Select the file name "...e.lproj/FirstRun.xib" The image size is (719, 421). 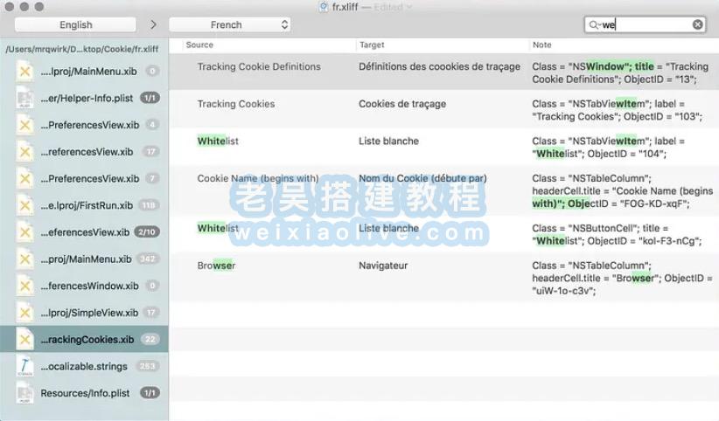pos(87,205)
